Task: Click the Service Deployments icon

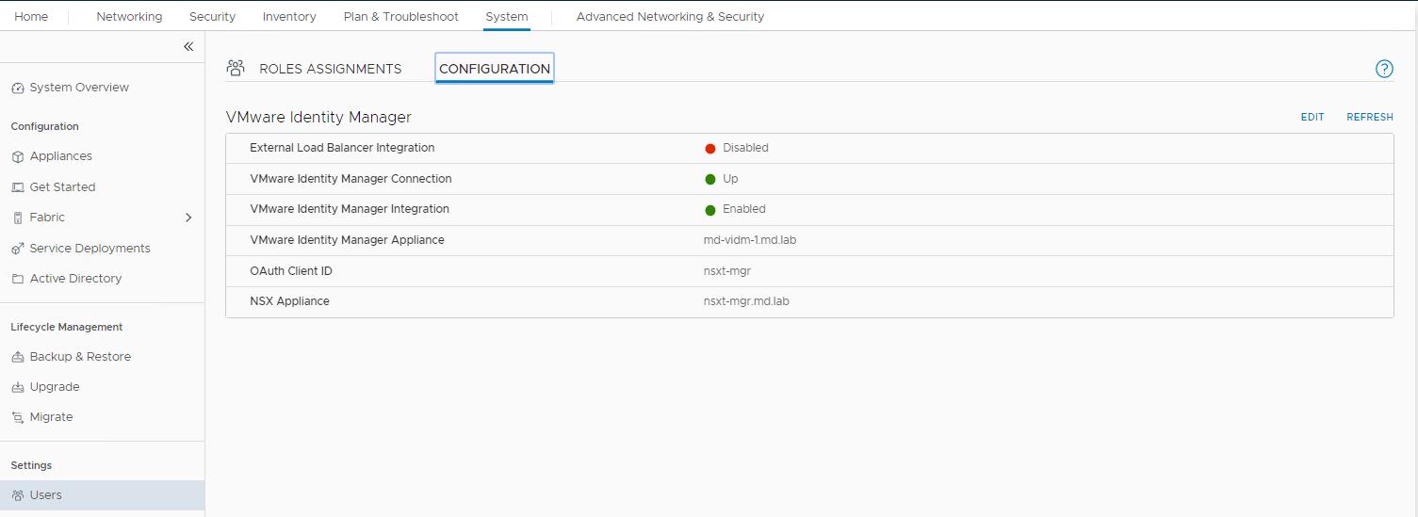Action: pos(17,249)
